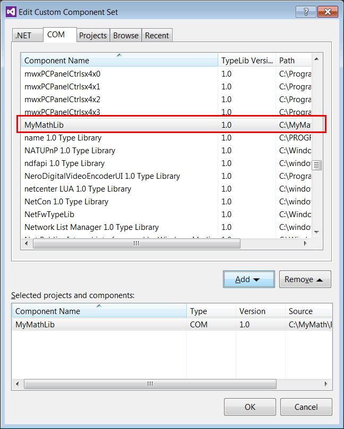Select Network List Manager 1.0 Type Library
This screenshot has height=429, width=344.
point(166,227)
